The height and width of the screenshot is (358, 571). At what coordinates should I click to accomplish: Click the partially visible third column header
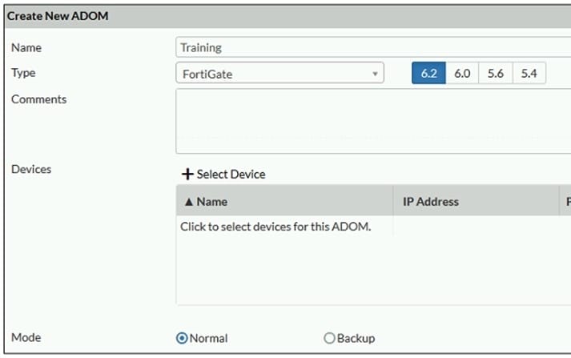pos(567,202)
